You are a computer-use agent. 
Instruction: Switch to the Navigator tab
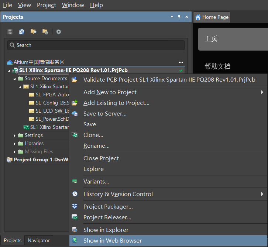(39, 240)
